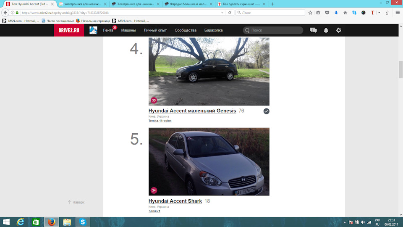Open the Firefox hamburger menu
Viewport: 403px width, 227px height.
(398, 13)
